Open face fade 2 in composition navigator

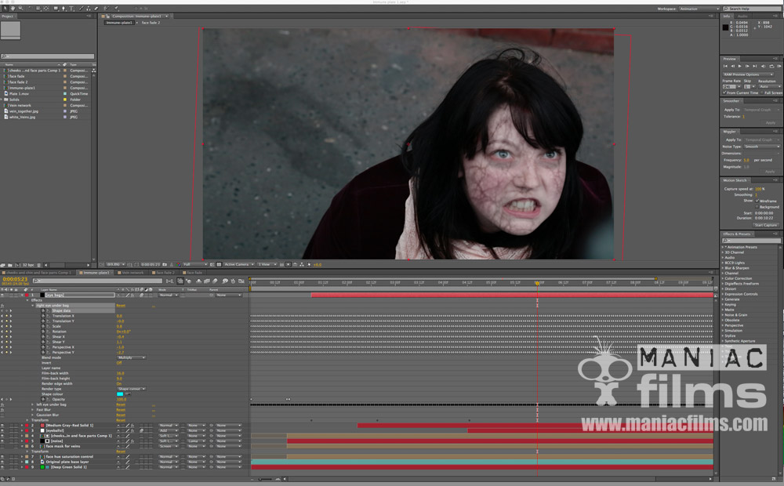[151, 23]
